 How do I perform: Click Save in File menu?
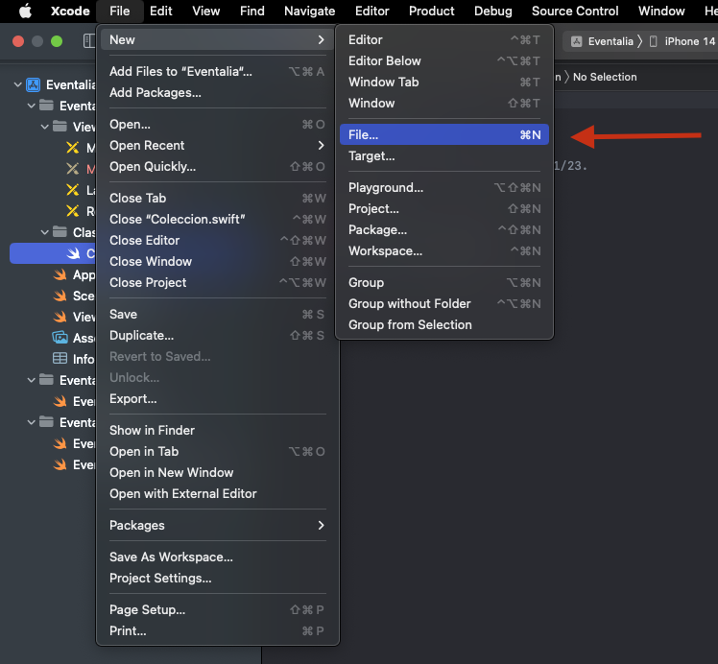click(218, 314)
